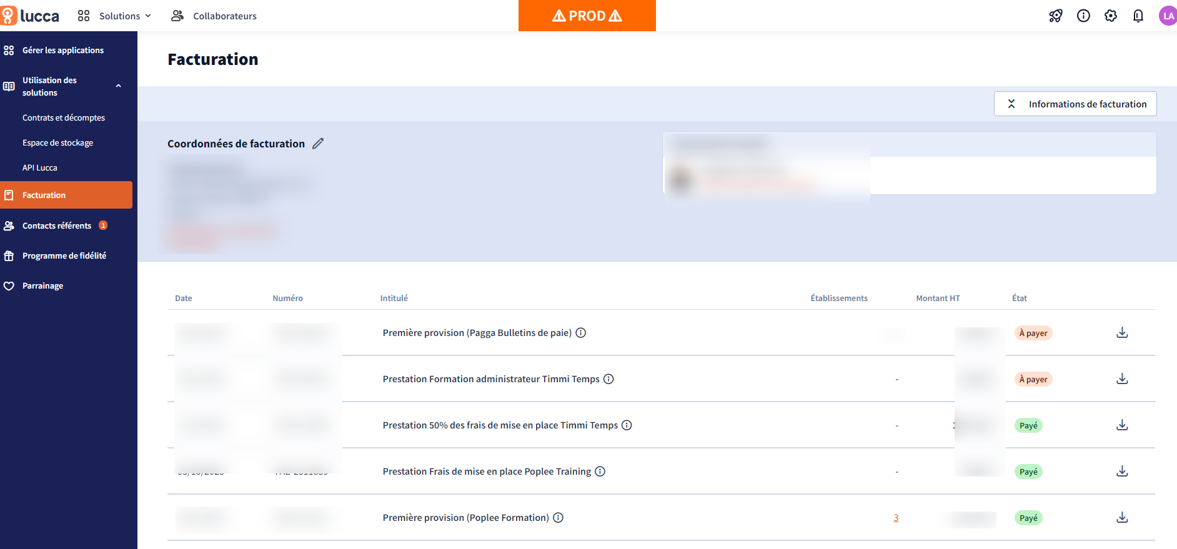Open the settings gear icon

pyautogui.click(x=1111, y=16)
